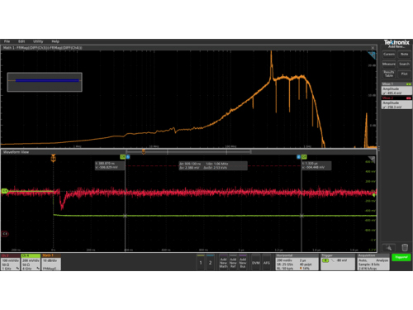The width and height of the screenshot is (413, 310).
Task: Click the Cursors button
Action: point(389,55)
